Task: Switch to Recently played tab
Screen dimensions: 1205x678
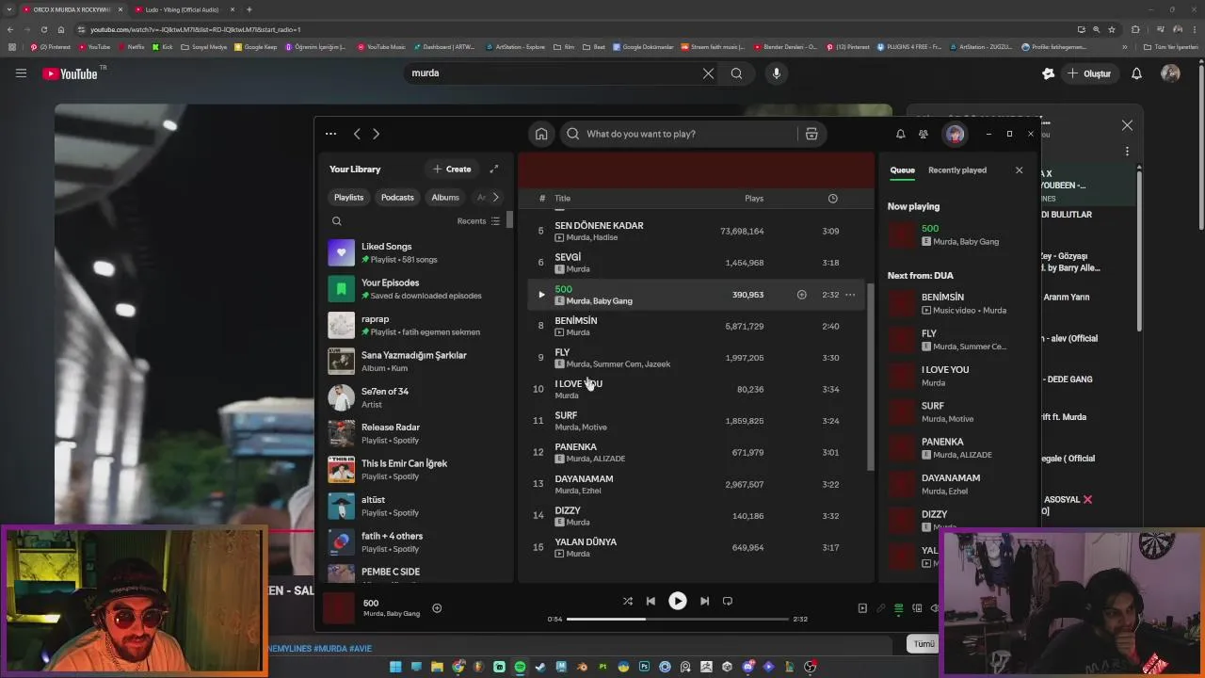Action: (x=957, y=170)
